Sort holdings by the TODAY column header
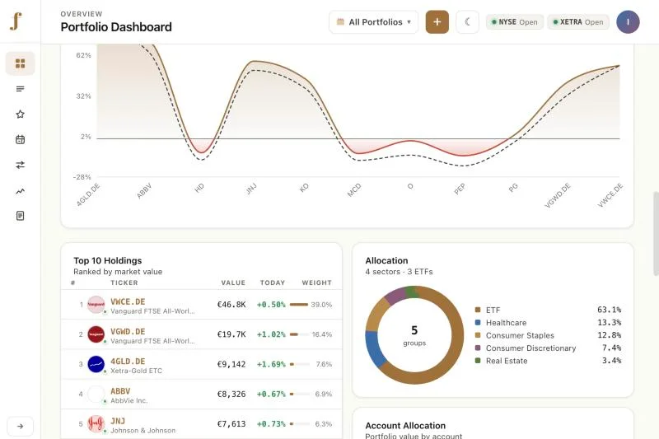The width and height of the screenshot is (659, 439). coord(273,283)
